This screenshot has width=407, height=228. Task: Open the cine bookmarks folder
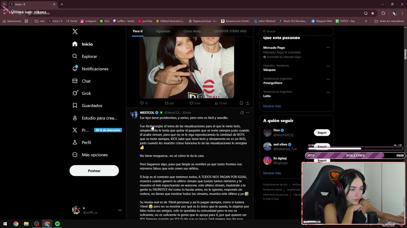click(x=39, y=21)
